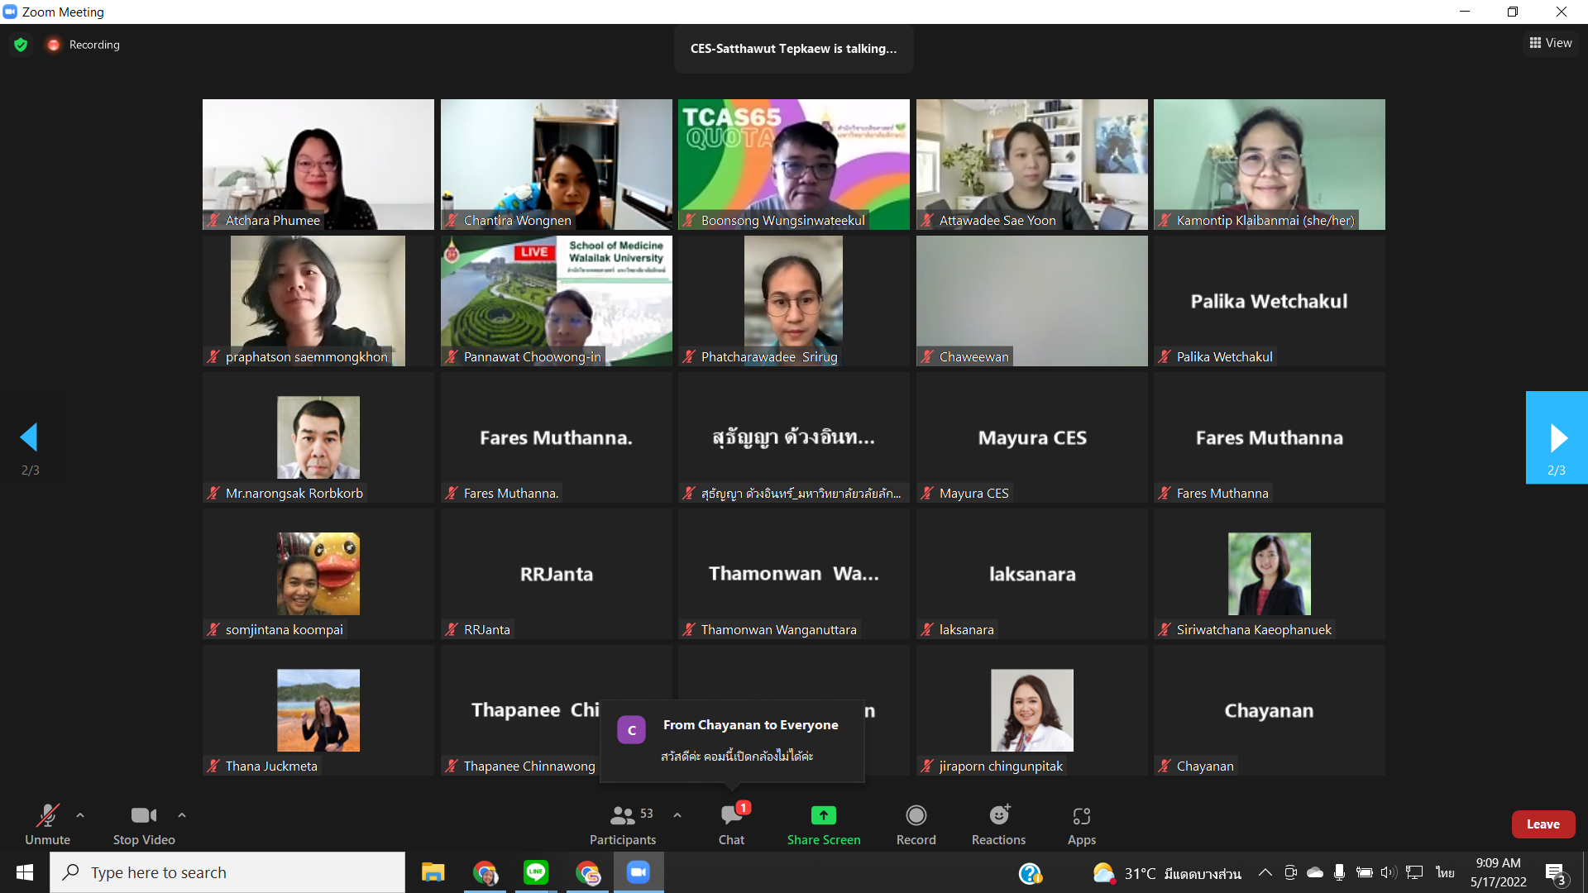Click the Share Screen icon

click(823, 816)
